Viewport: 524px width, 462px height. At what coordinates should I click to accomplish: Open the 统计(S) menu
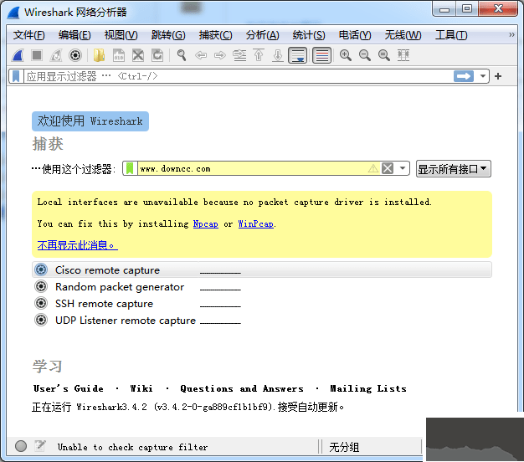pyautogui.click(x=309, y=35)
